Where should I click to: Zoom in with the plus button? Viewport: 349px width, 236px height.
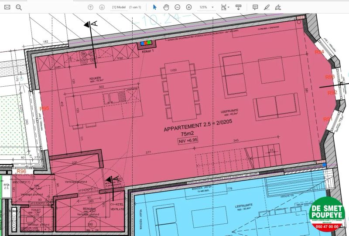[x=189, y=7]
